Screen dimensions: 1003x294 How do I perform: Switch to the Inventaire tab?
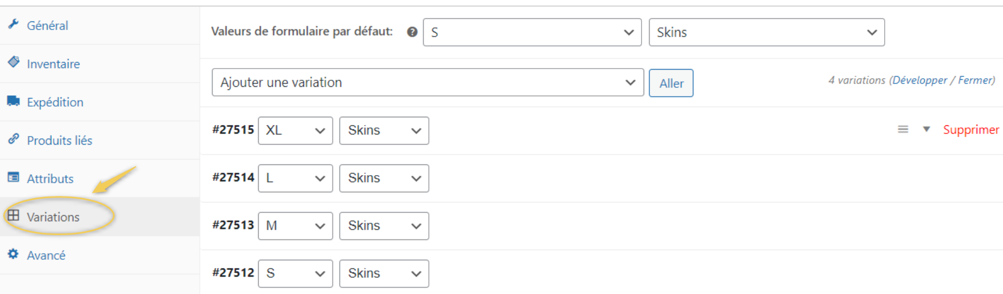pos(53,64)
